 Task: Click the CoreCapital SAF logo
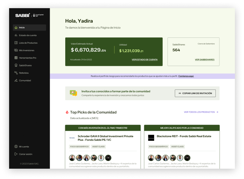38,15
